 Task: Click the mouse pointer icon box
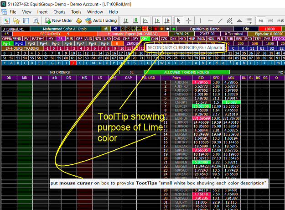[115, 29]
